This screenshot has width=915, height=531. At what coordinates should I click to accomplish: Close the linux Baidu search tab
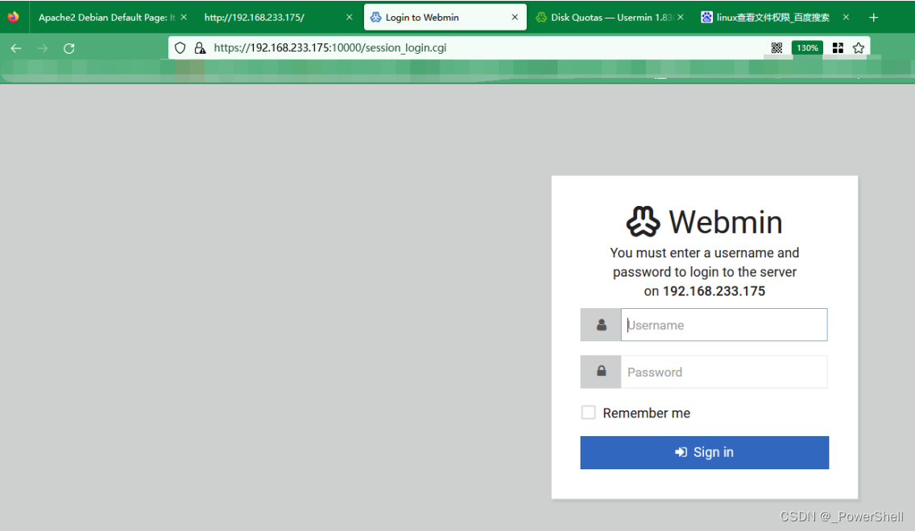pyautogui.click(x=846, y=18)
